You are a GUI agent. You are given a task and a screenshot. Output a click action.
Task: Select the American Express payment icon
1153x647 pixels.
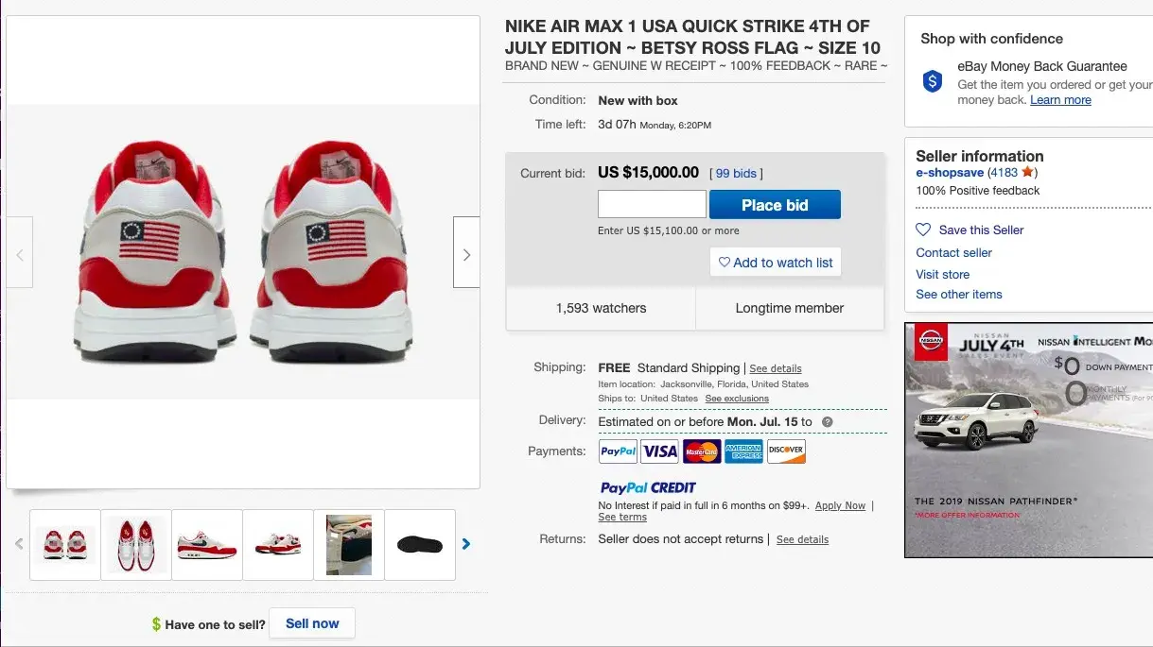(743, 451)
